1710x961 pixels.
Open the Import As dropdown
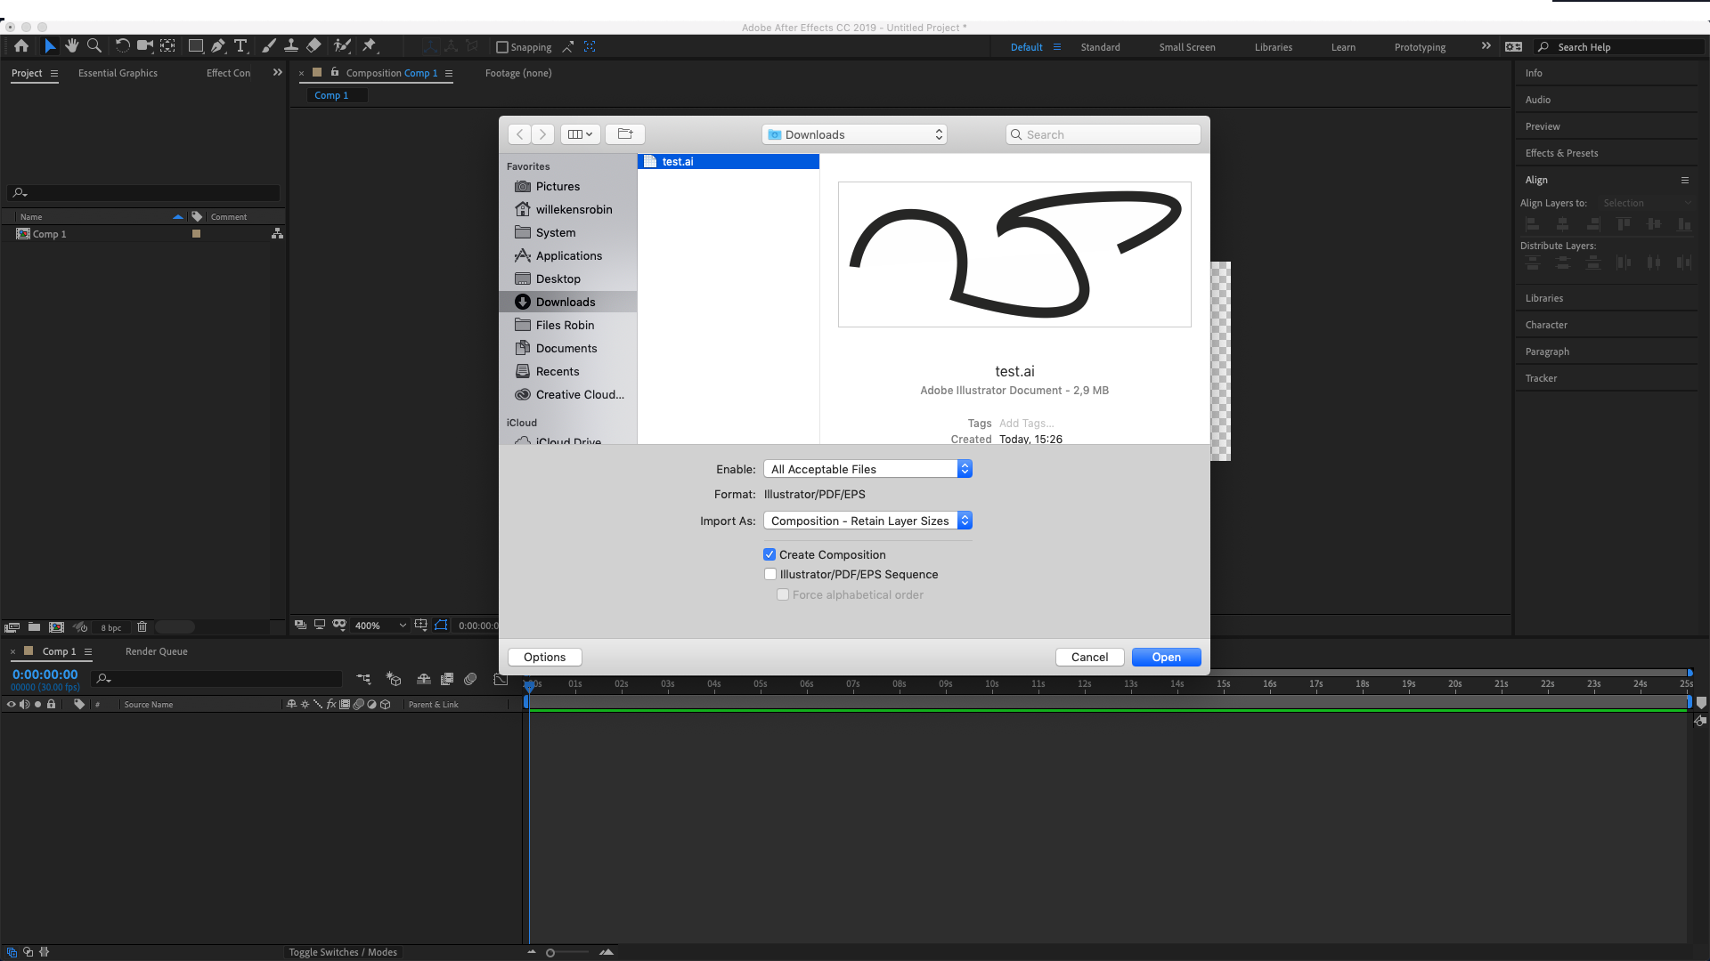(867, 521)
